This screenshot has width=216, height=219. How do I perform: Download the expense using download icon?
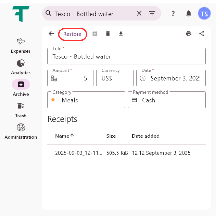121,34
